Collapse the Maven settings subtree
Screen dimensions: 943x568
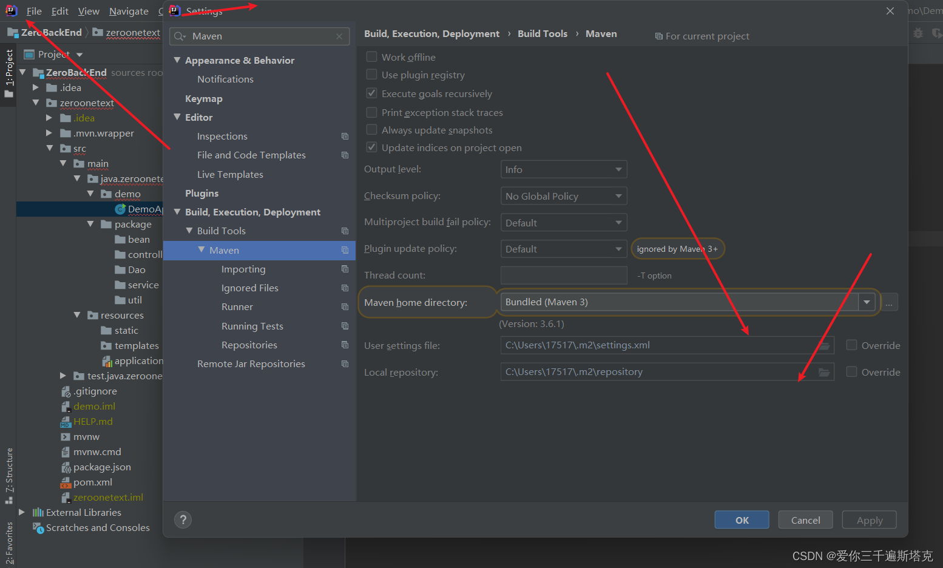click(201, 250)
